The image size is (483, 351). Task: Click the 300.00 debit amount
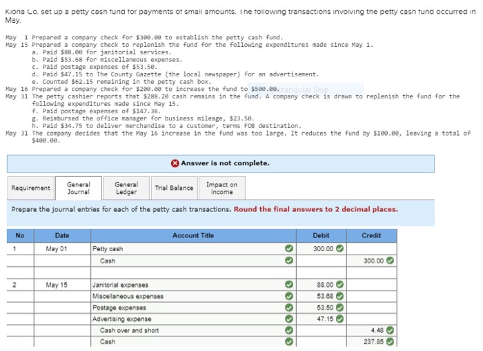point(324,248)
